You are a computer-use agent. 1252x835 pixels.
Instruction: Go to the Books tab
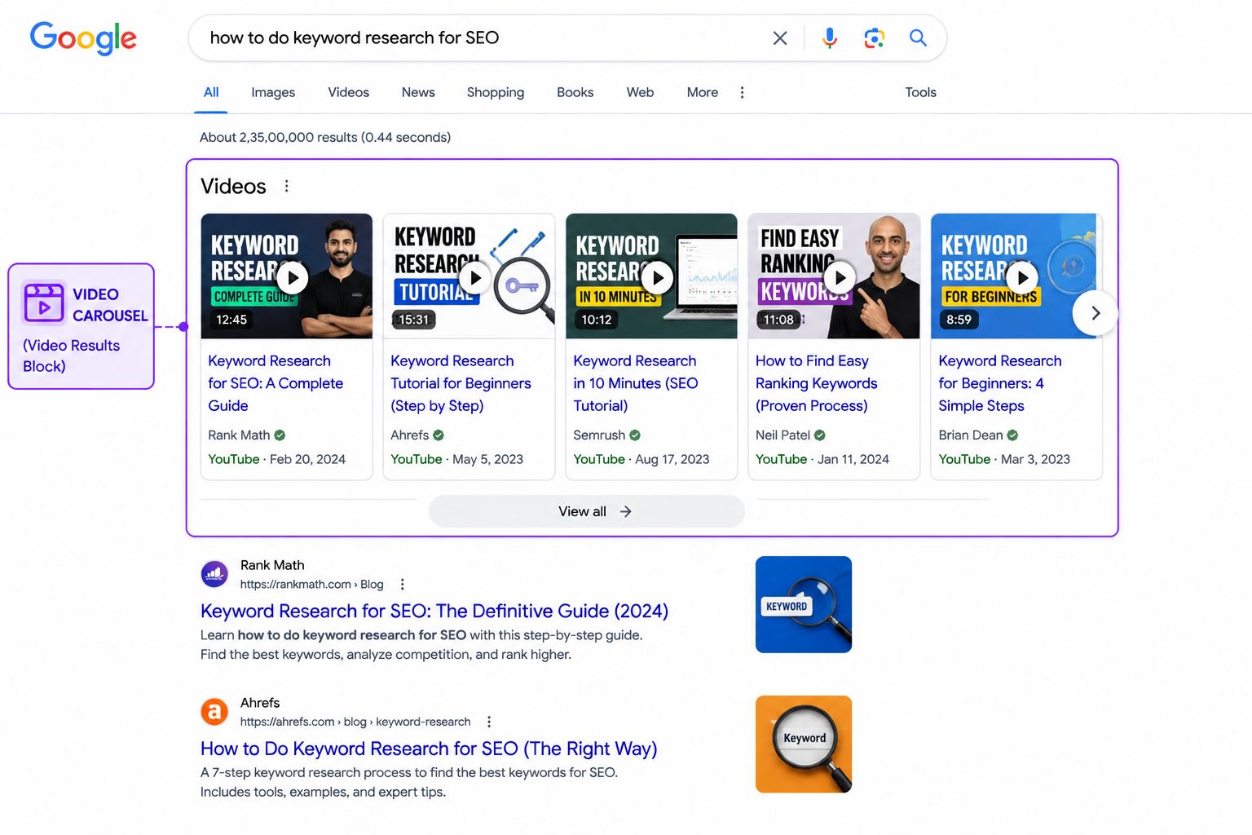click(x=575, y=92)
